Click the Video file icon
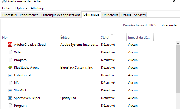Screen dimensions: 181x110 click(10, 52)
